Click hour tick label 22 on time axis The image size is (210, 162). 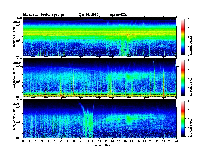[x=163, y=141]
